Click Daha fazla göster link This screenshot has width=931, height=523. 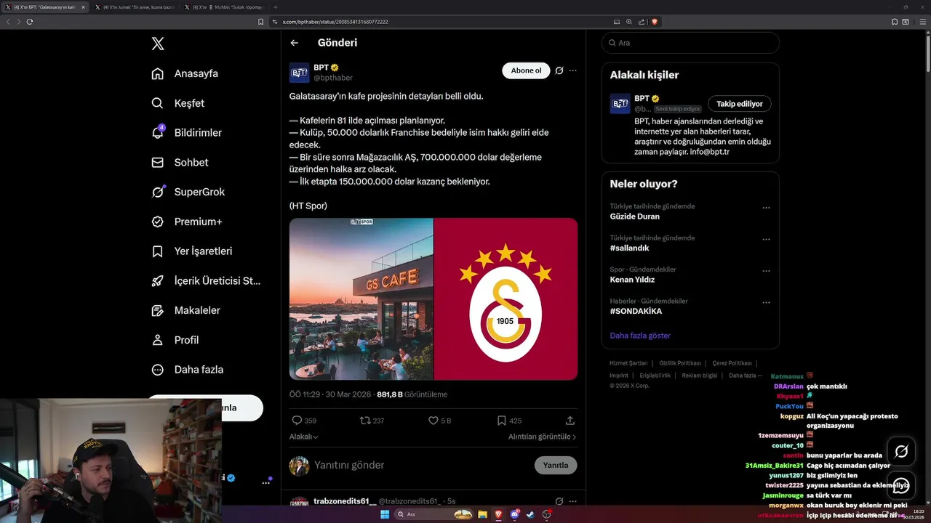click(x=640, y=336)
